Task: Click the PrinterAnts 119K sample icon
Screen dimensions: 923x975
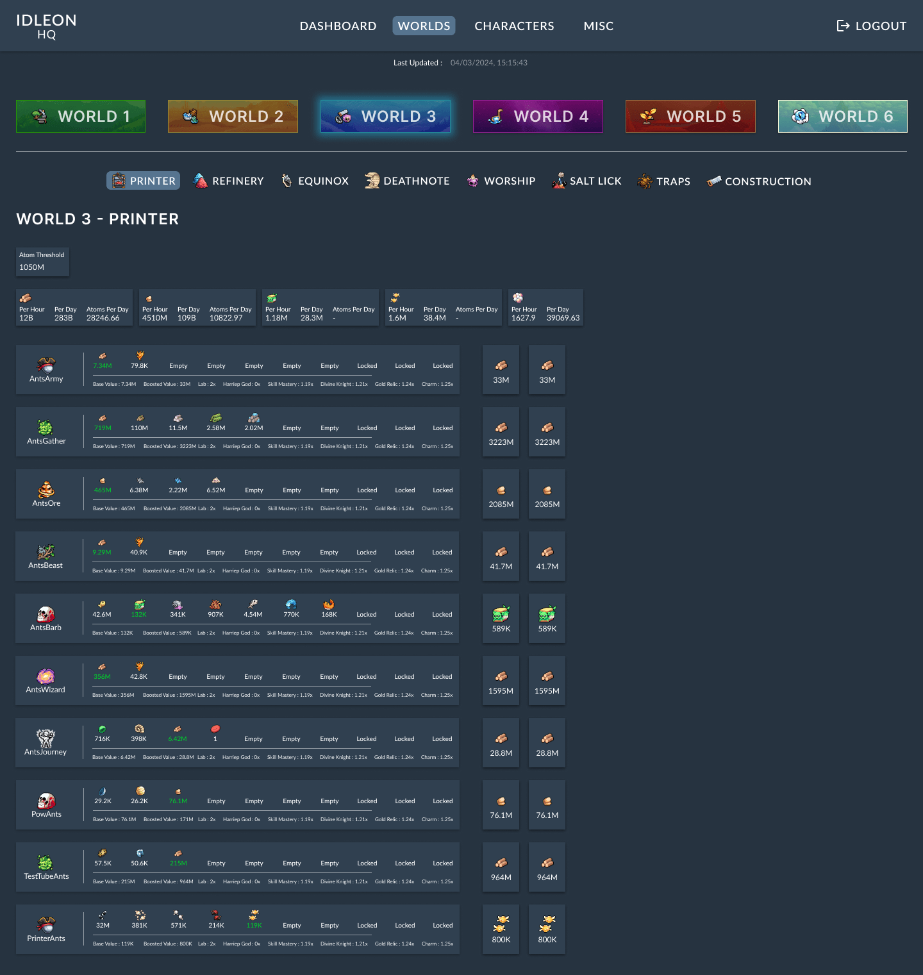Action: click(254, 915)
